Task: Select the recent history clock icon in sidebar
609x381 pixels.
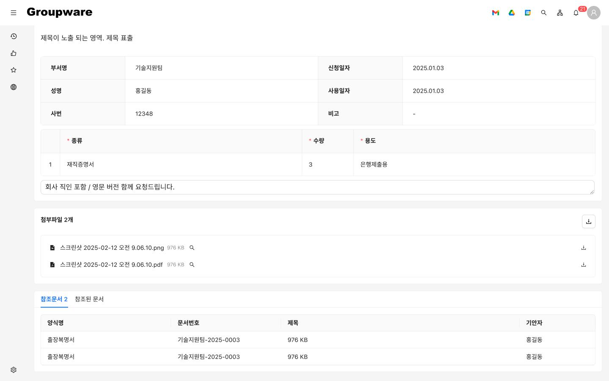Action: 14,36
